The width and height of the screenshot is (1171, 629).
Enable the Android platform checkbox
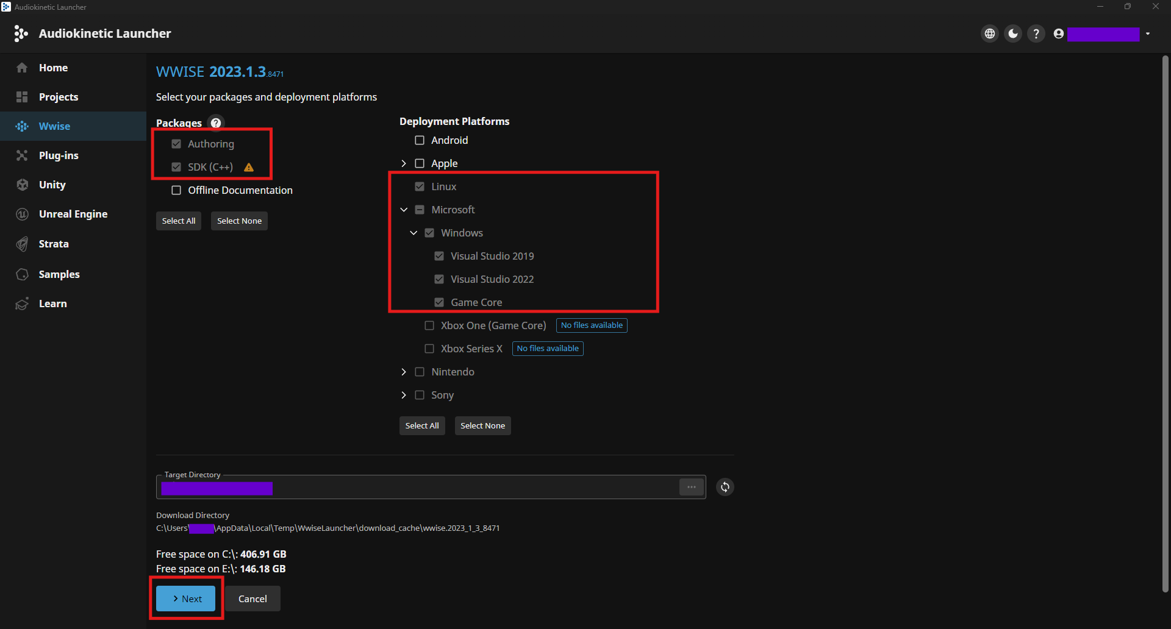pyautogui.click(x=420, y=140)
